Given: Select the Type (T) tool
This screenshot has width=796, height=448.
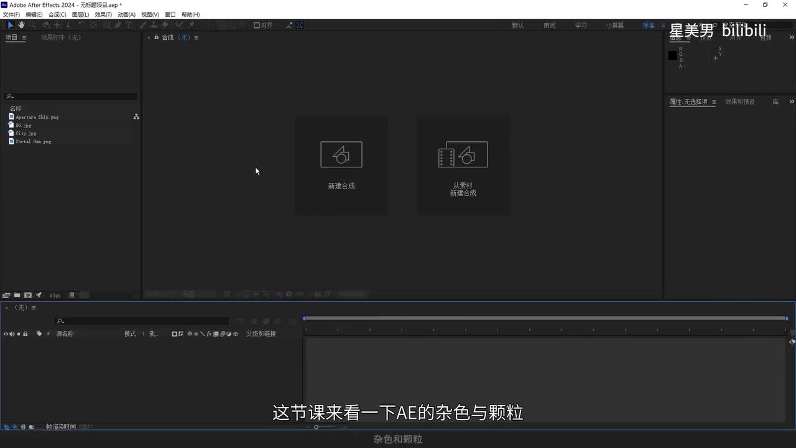Looking at the screenshot, I should (129, 25).
